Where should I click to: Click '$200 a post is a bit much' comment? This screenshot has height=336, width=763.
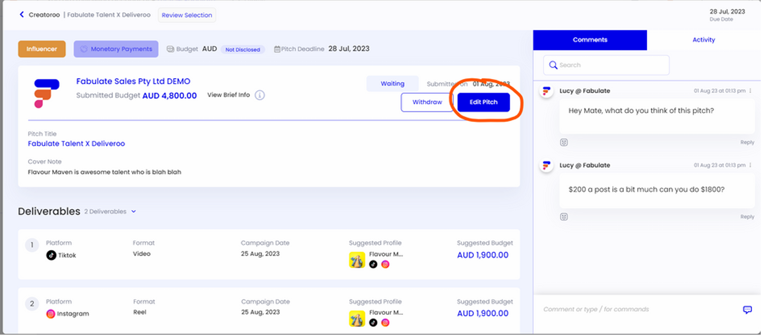(646, 190)
